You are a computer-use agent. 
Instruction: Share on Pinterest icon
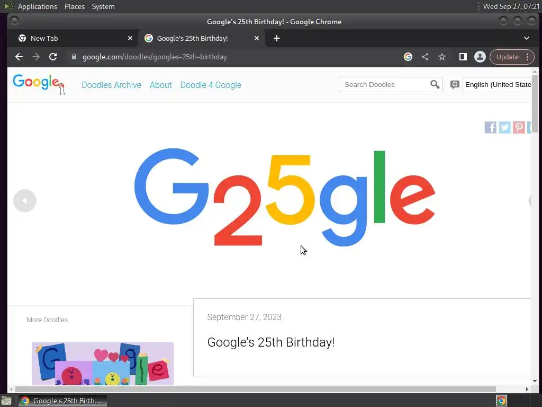tap(519, 127)
